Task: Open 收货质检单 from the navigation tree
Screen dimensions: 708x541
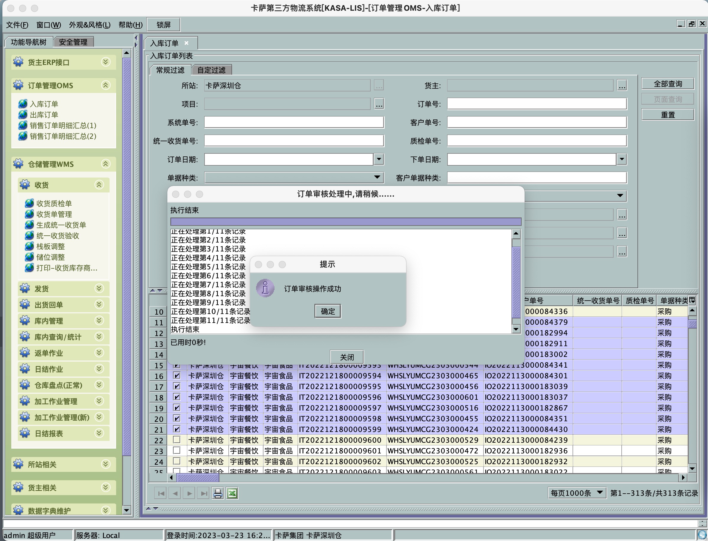Action: 54,203
